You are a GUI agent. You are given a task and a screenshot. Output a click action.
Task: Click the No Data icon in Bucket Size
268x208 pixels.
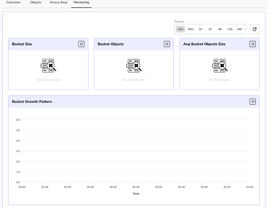point(48,66)
